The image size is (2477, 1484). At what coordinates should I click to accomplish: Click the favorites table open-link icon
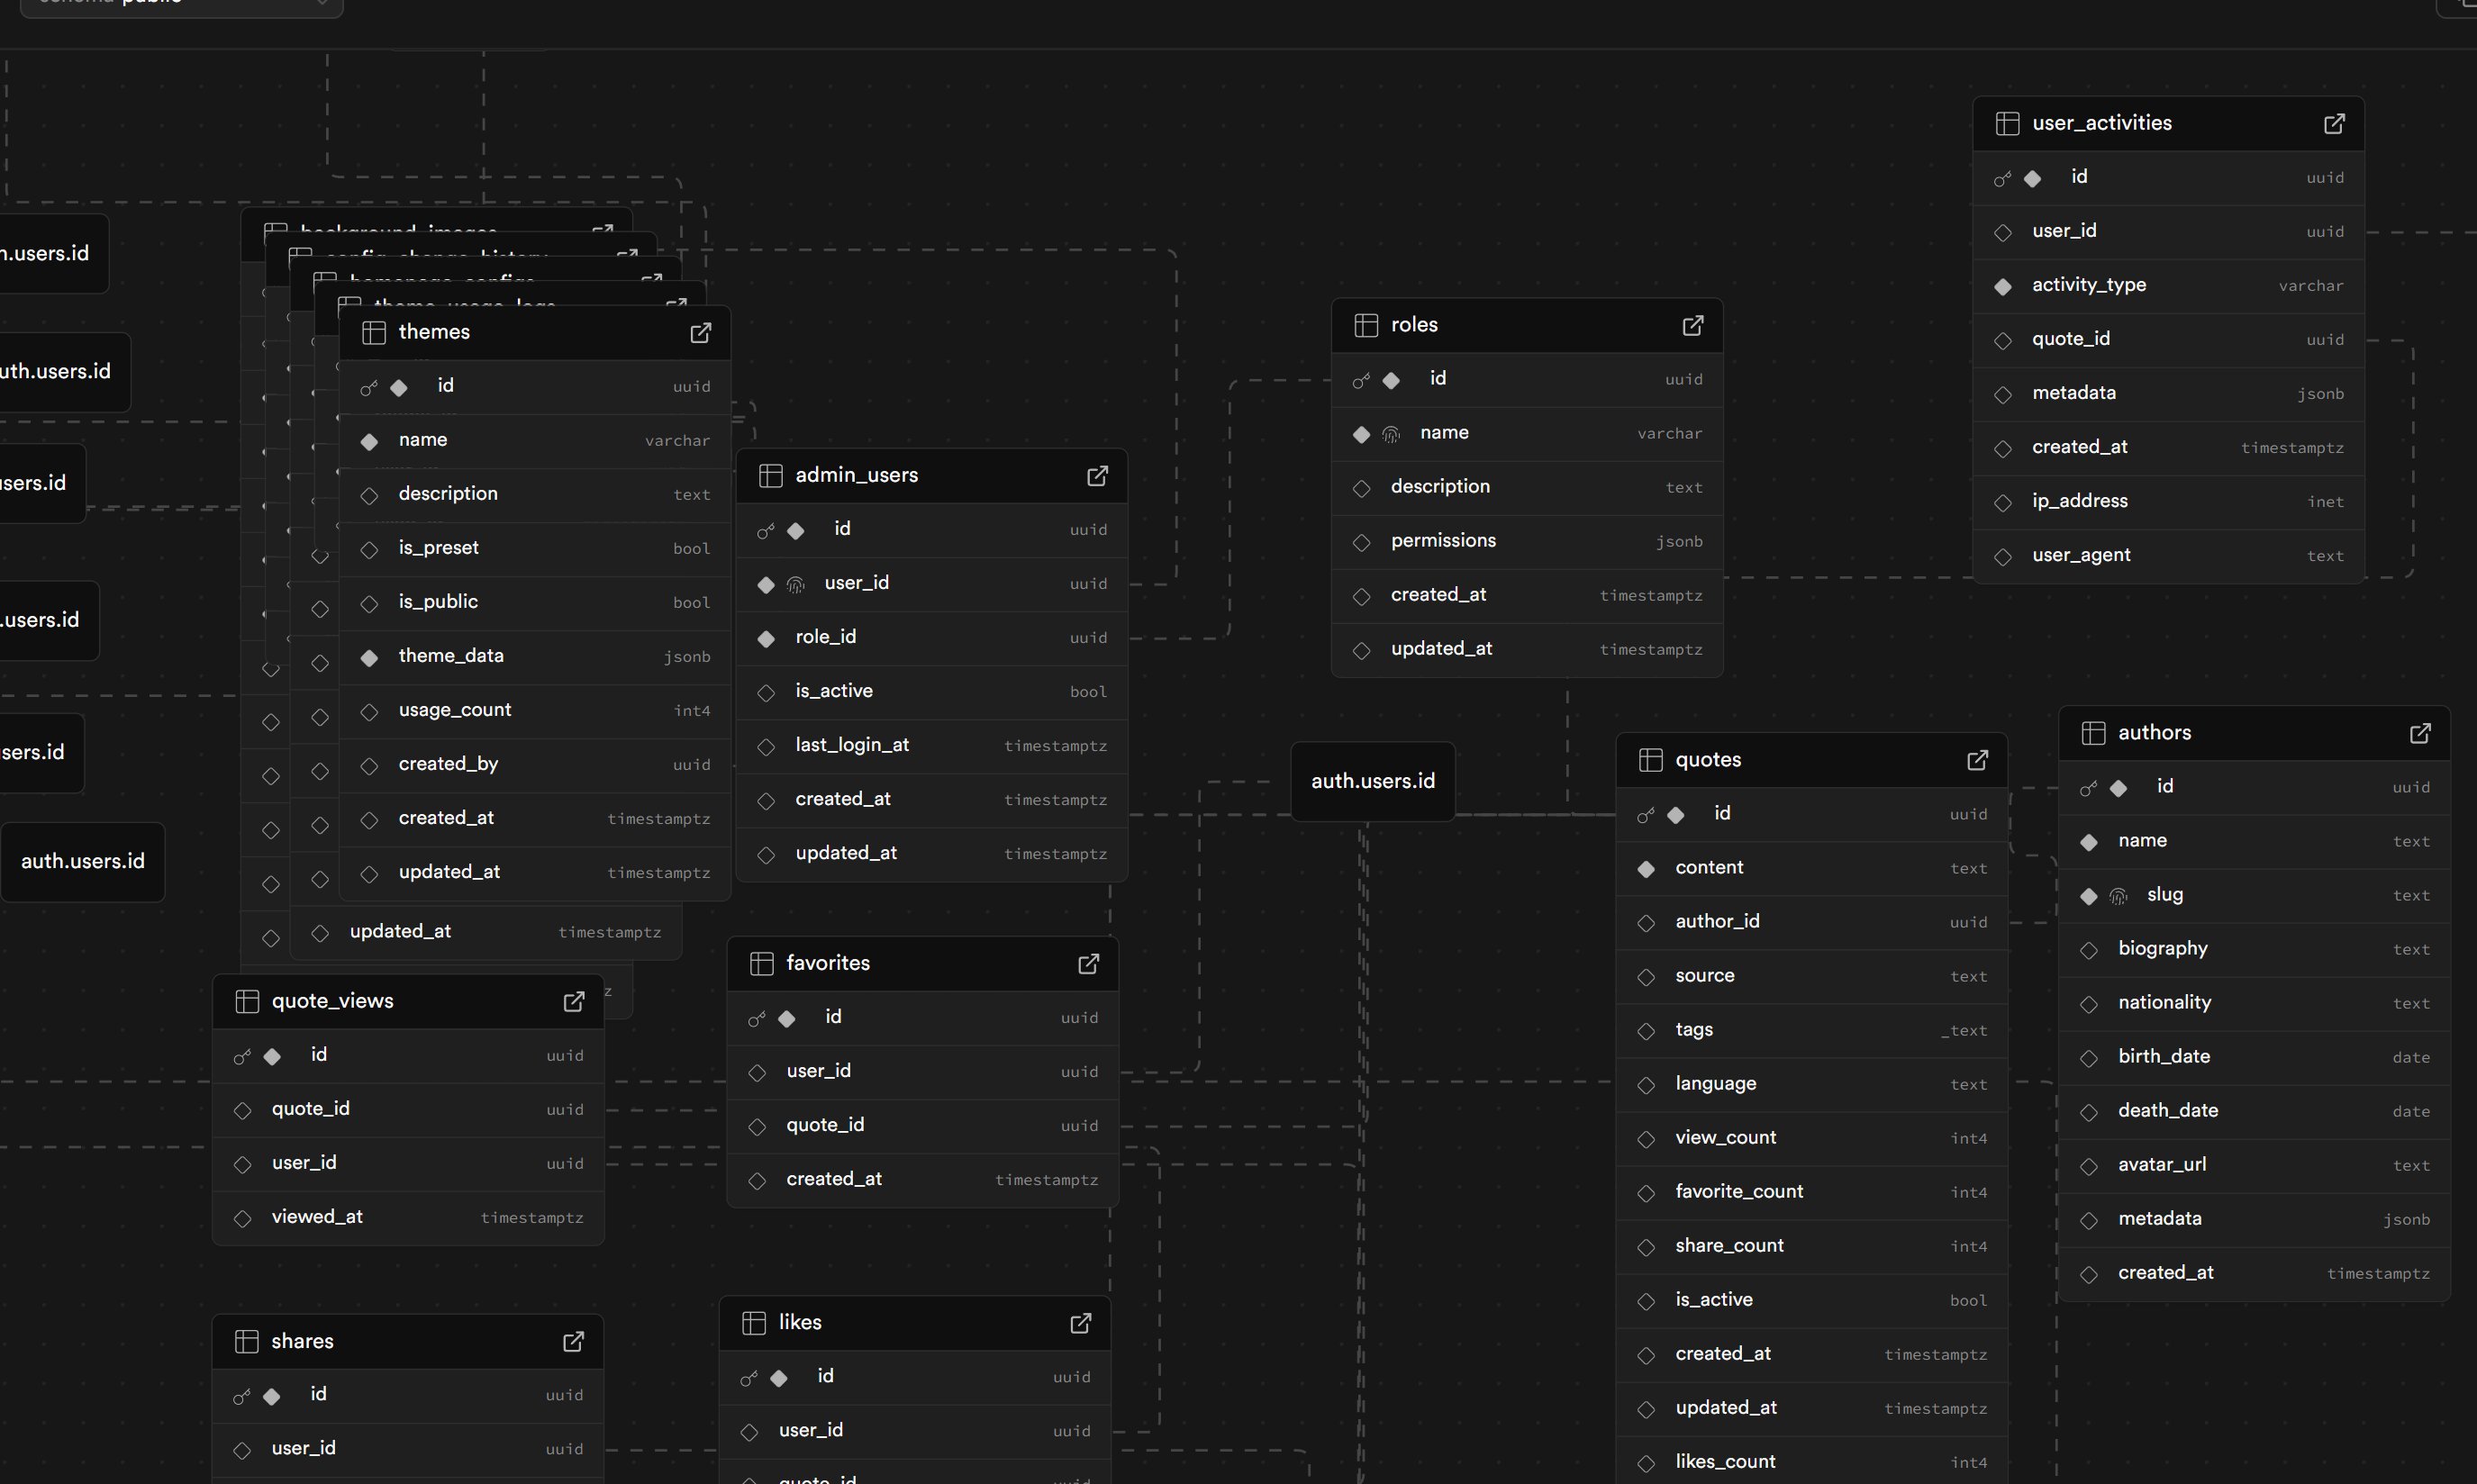click(1088, 963)
